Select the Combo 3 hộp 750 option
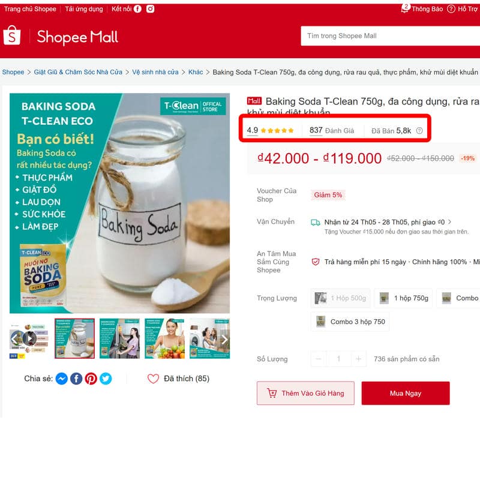The height and width of the screenshot is (480, 480). [350, 322]
